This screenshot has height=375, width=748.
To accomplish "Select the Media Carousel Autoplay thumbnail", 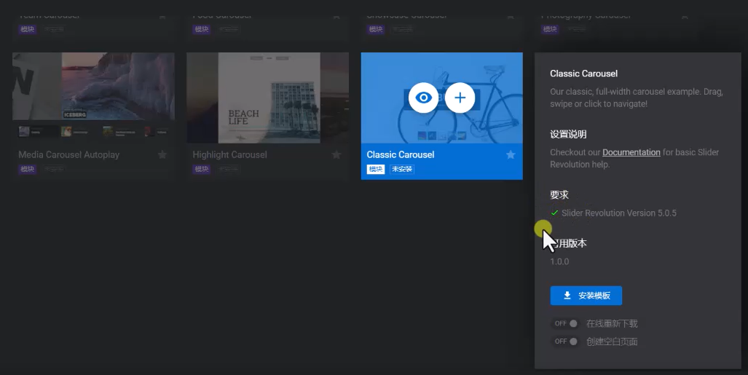I will point(93,97).
